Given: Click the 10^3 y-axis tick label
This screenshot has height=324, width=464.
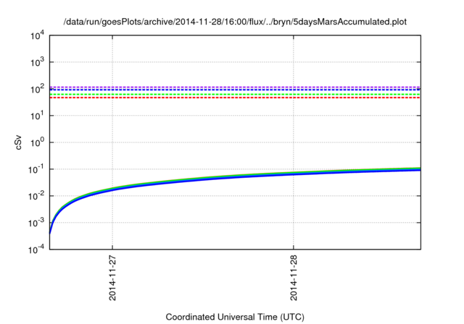Looking at the screenshot, I should pyautogui.click(x=37, y=62).
